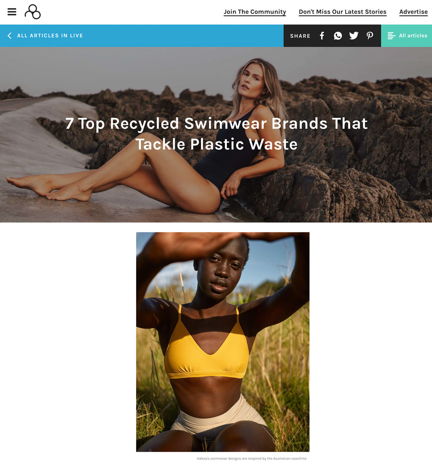Open the hamburger menu icon
The width and height of the screenshot is (432, 468).
click(12, 11)
